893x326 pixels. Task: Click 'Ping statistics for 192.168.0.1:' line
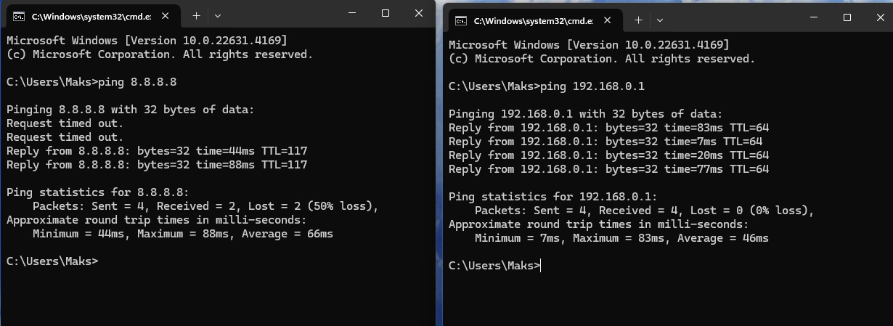pos(553,197)
